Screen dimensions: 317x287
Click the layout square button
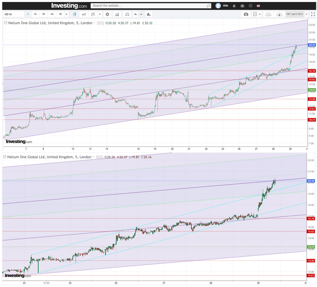click(x=255, y=14)
